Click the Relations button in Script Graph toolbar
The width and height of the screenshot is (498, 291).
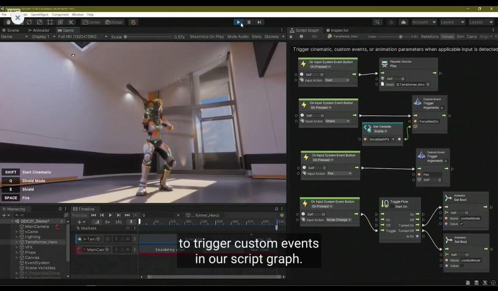point(430,36)
